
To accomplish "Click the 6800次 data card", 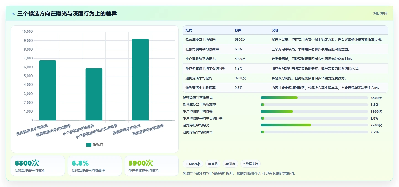I will click(38, 166).
